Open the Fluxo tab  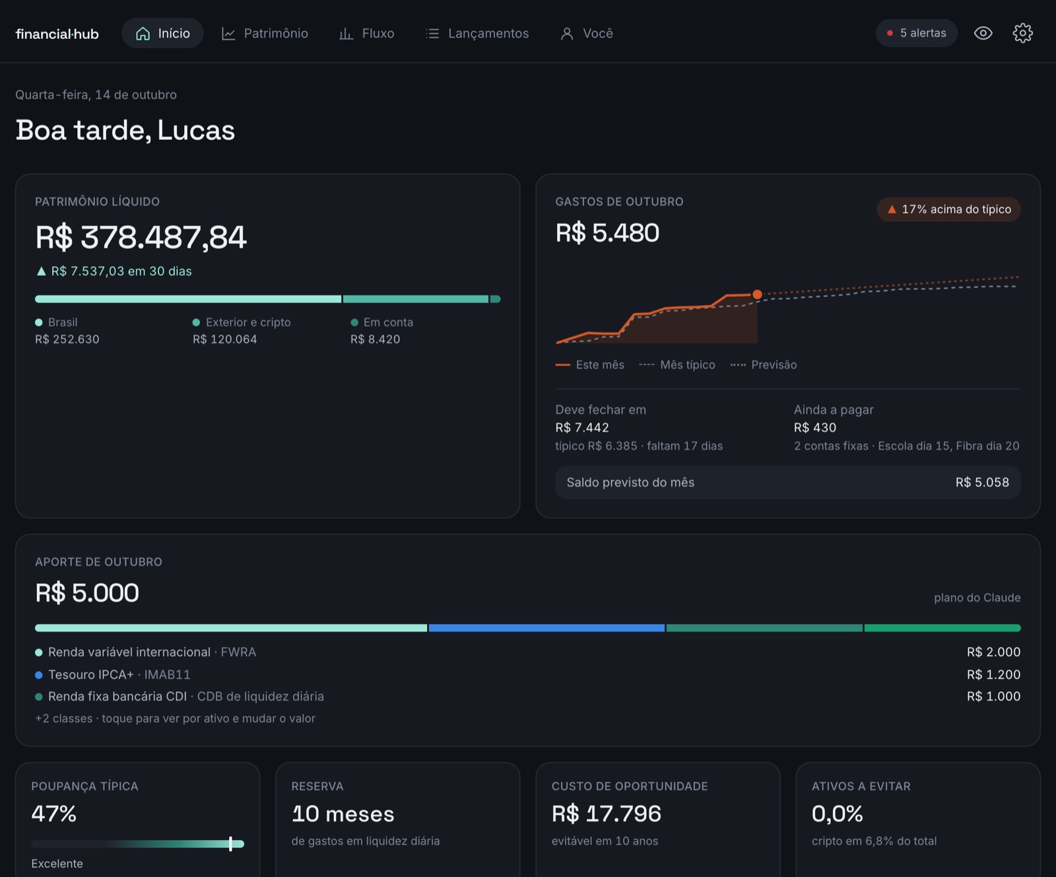[x=366, y=33]
